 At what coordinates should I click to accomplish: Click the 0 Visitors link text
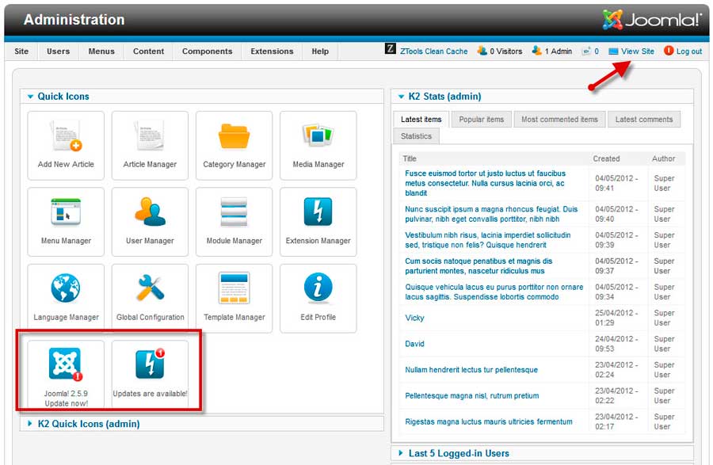click(505, 51)
